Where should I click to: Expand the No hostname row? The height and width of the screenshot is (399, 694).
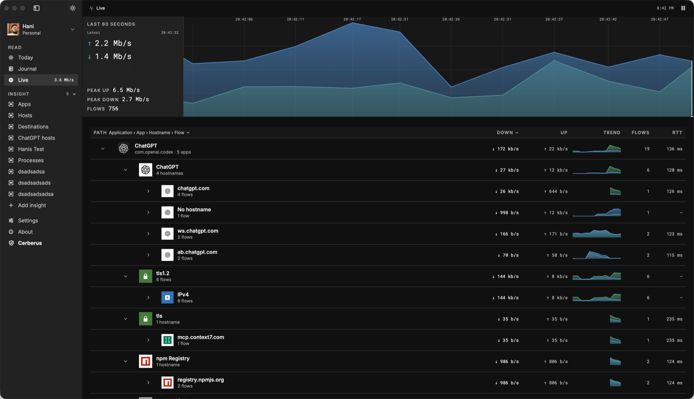coord(148,213)
